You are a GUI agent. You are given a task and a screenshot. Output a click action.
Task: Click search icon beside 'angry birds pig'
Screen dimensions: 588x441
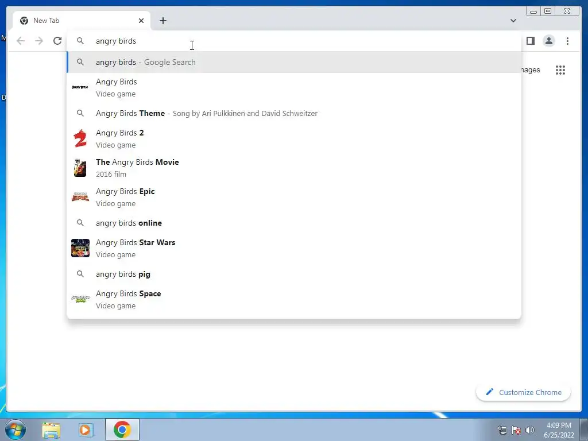(80, 274)
